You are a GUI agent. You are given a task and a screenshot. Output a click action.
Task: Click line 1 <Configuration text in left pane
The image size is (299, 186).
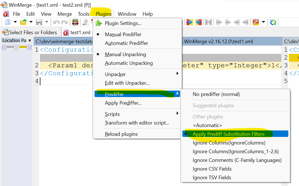click(66, 50)
